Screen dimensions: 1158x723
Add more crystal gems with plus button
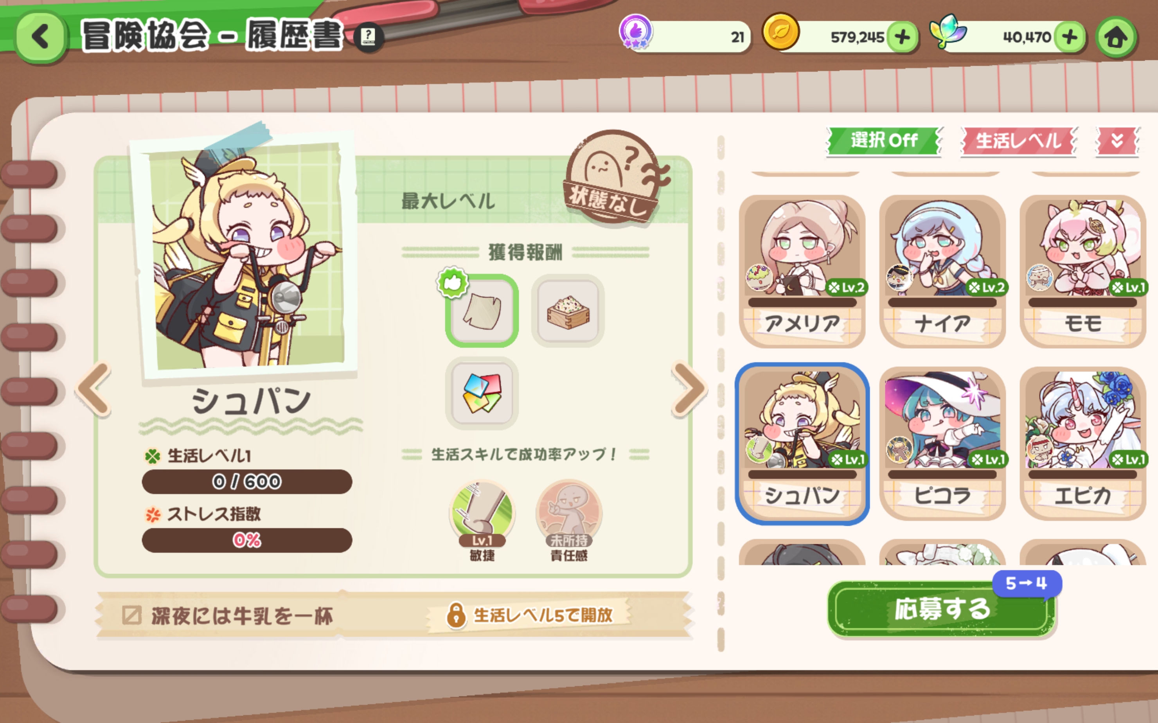[1070, 37]
